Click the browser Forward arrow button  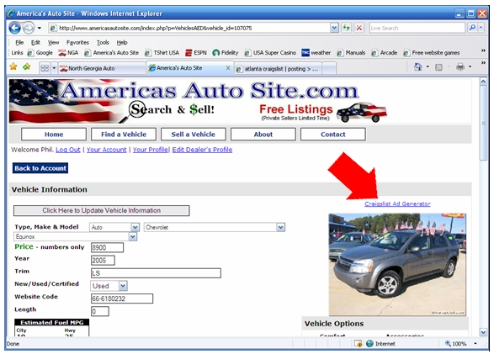pyautogui.click(x=29, y=28)
